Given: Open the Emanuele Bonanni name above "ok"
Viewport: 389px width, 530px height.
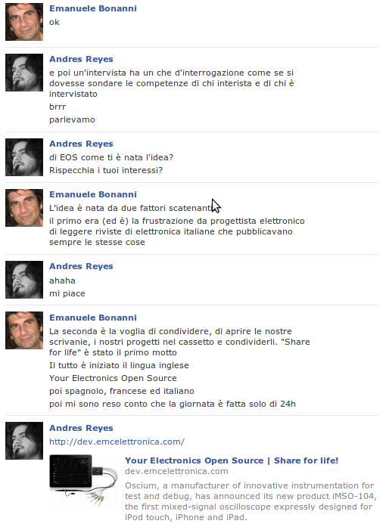Looking at the screenshot, I should tap(93, 8).
